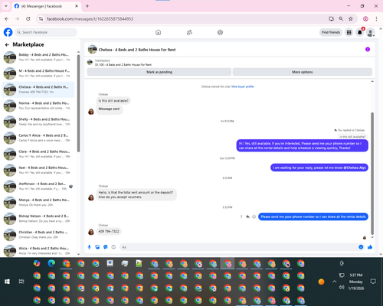Click the message input field Aa
383x306 pixels.
(x=239, y=247)
